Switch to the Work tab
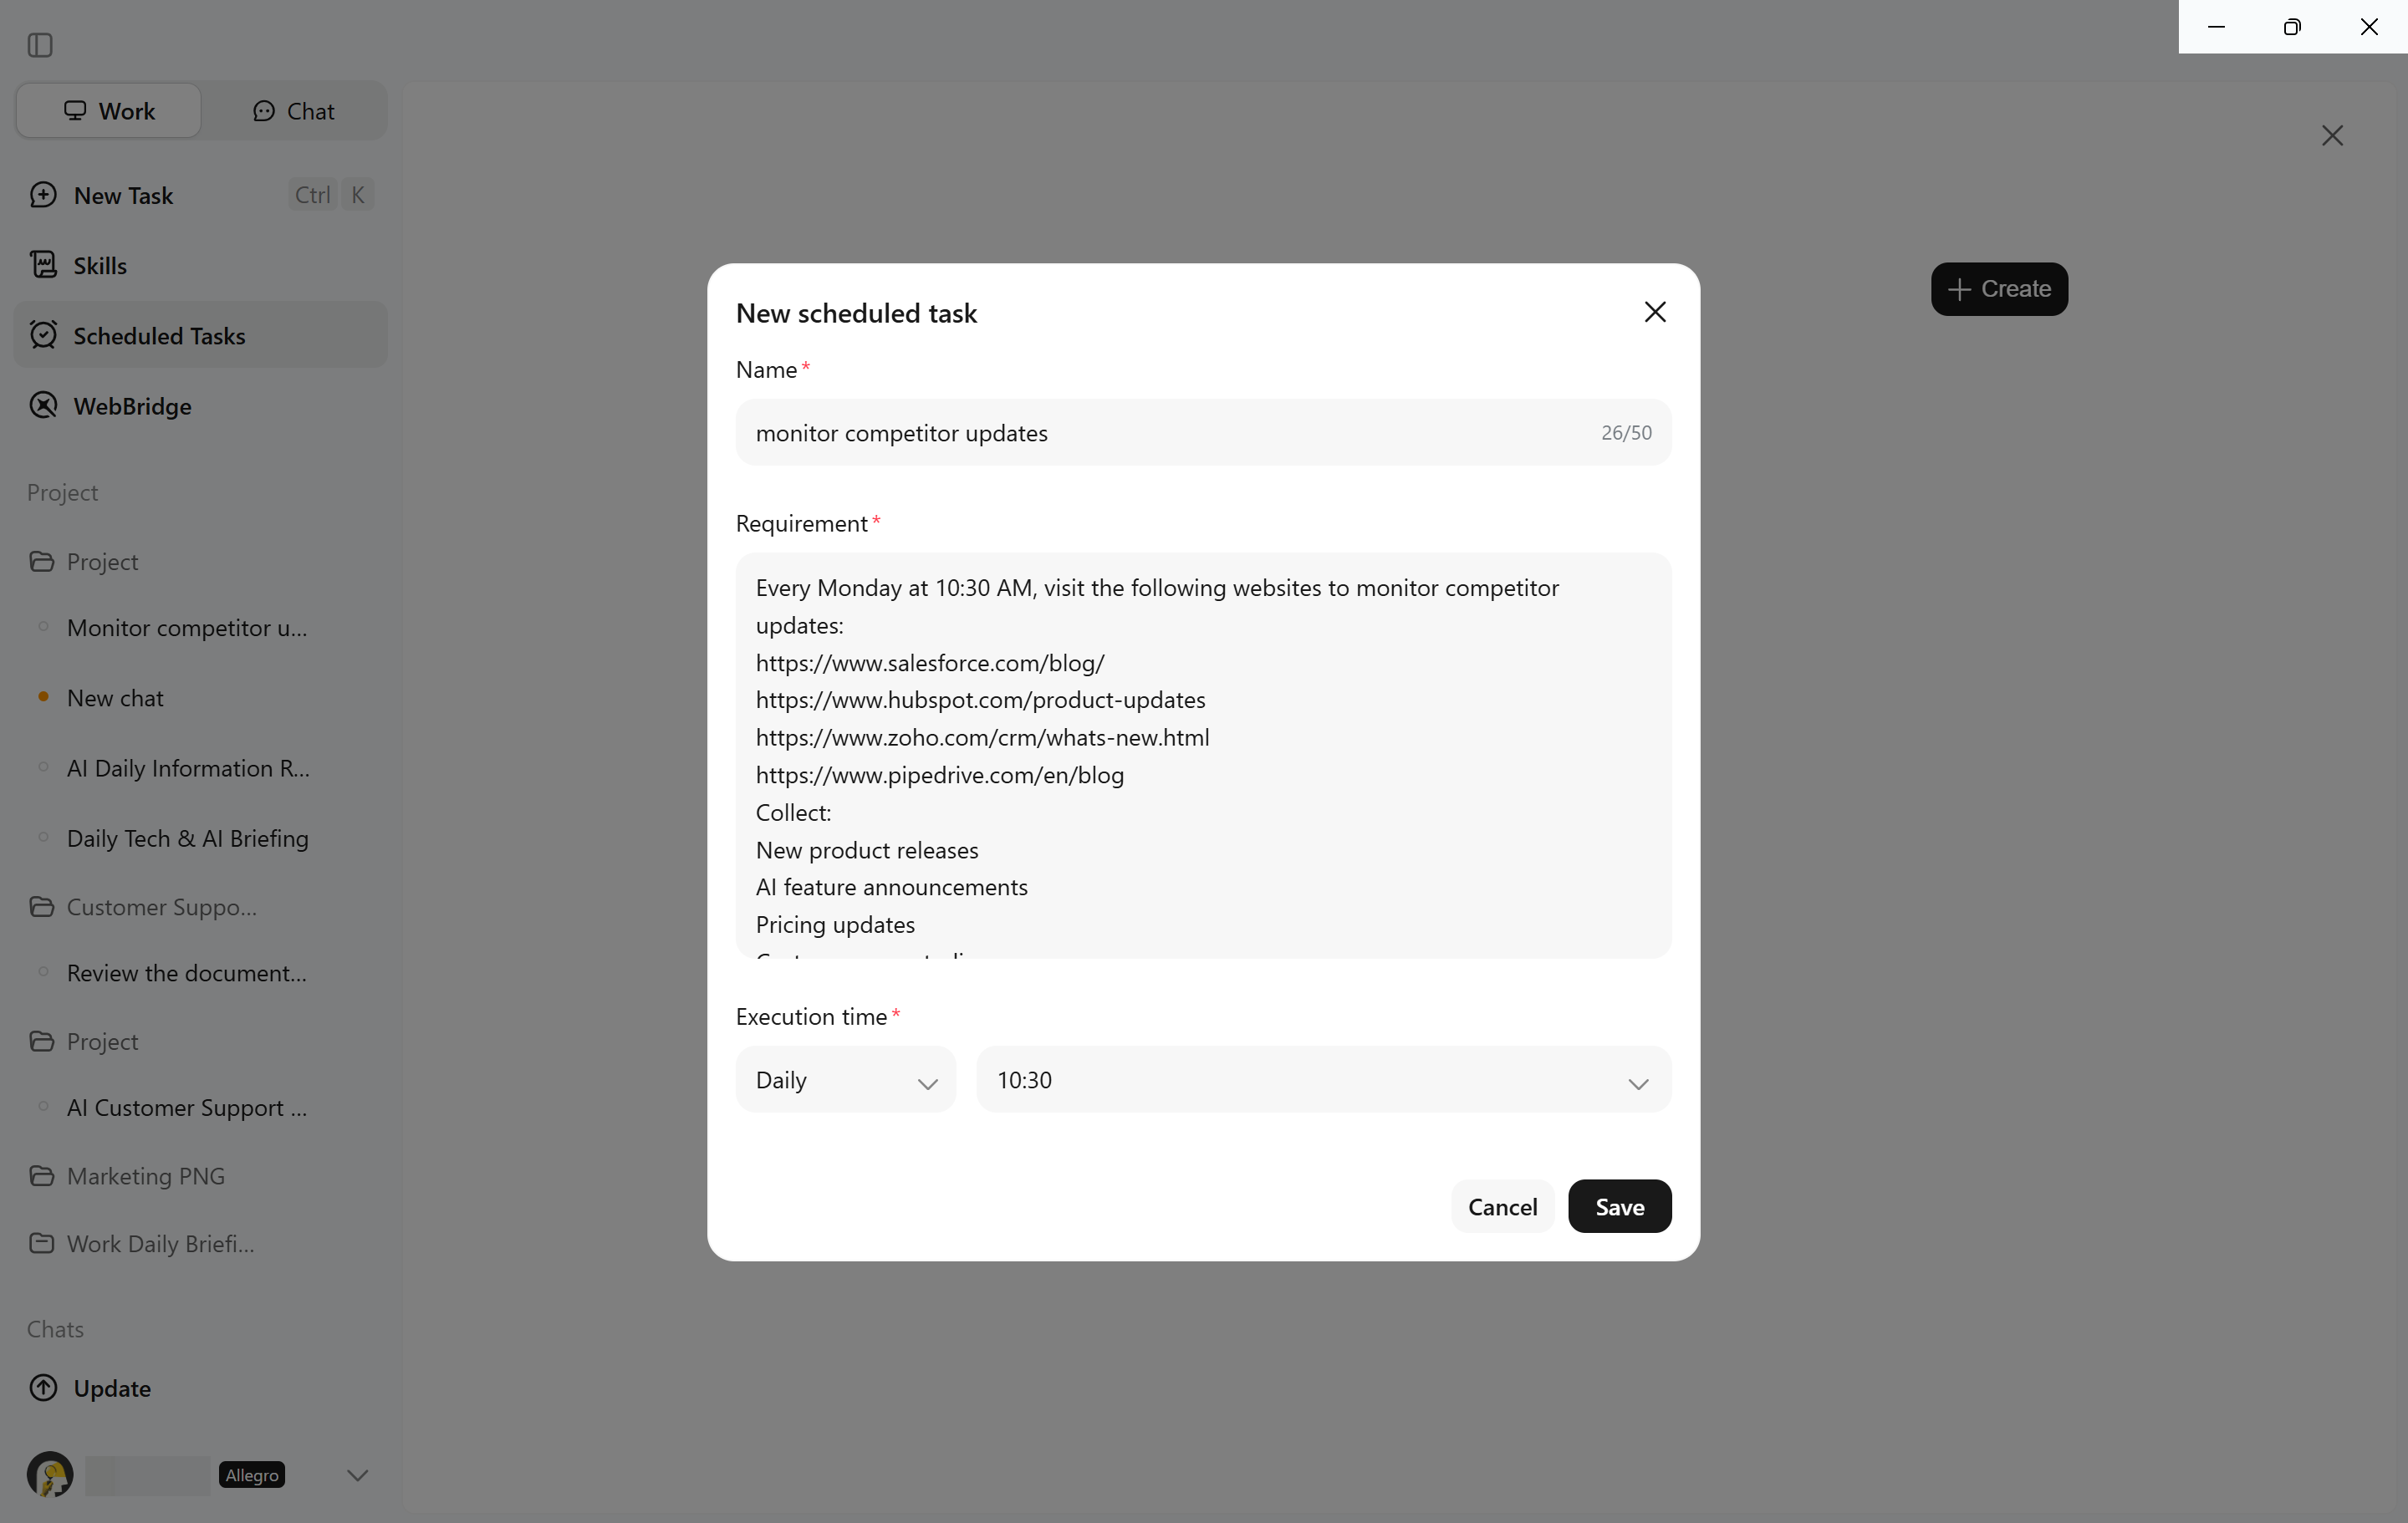The image size is (2408, 1523). [109, 111]
